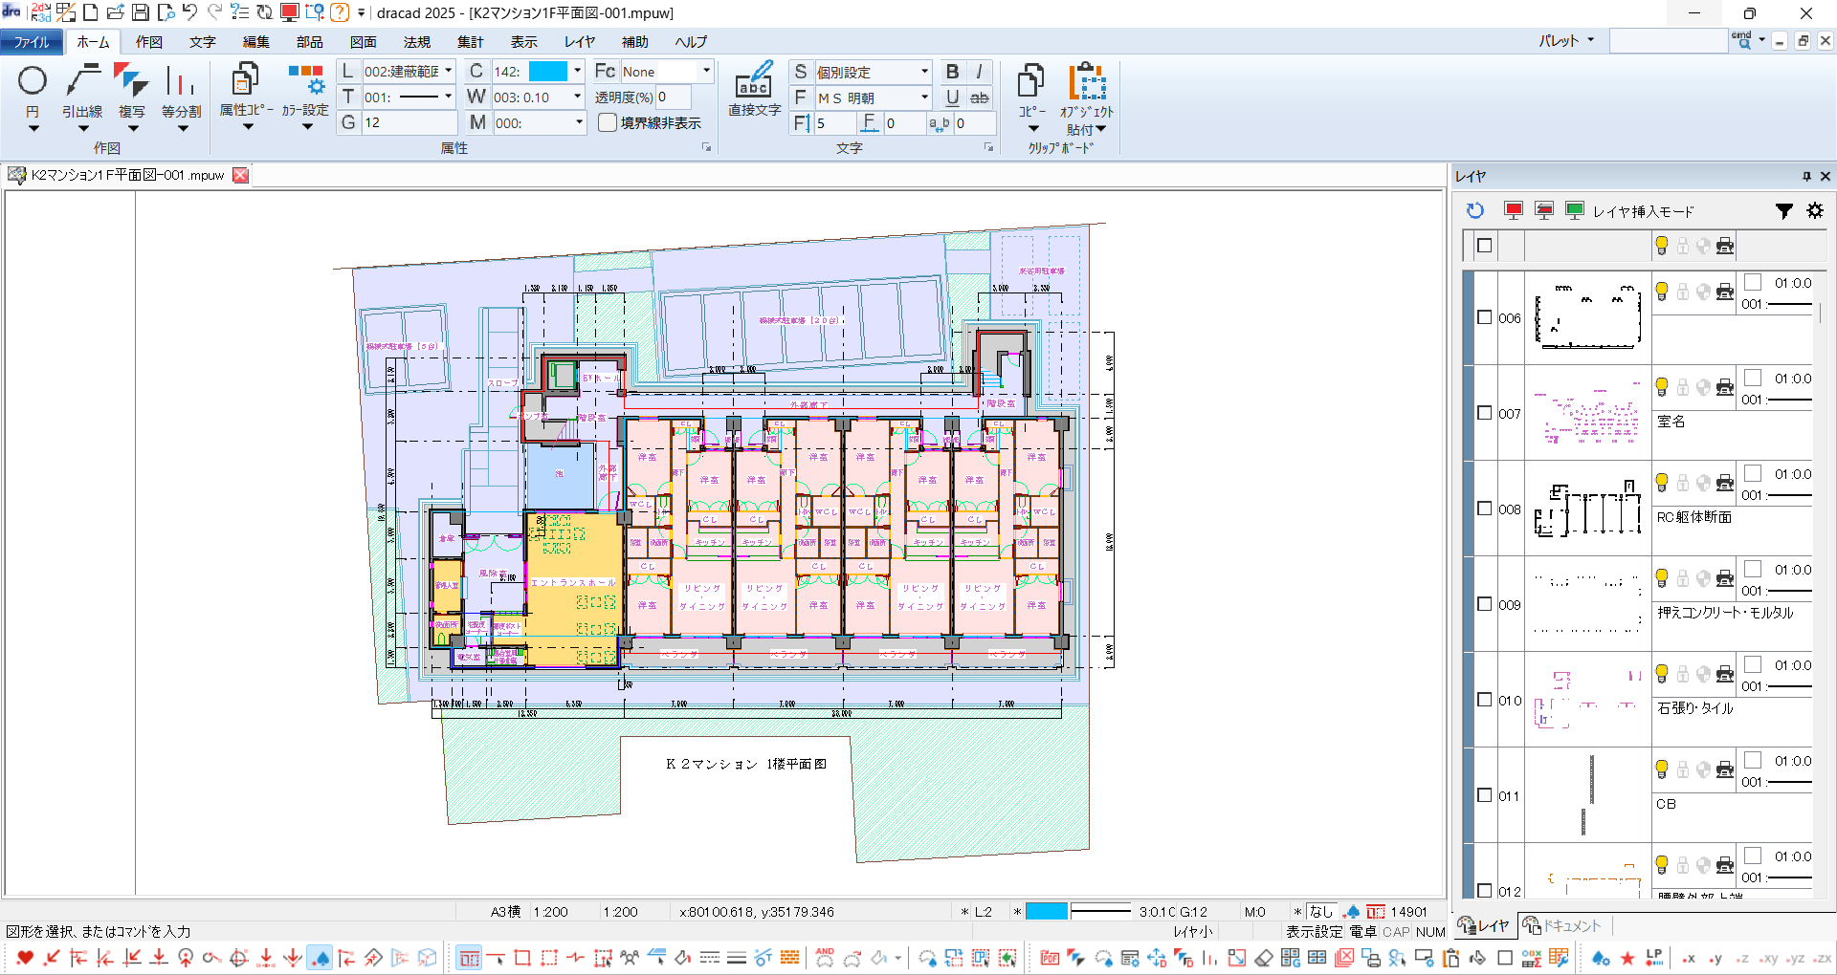Viewport: 1837px width, 975px height.
Task: Toggle visibility bulb for layer 008
Action: [1662, 482]
